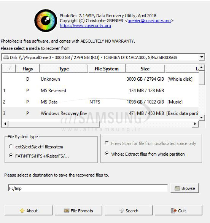Image resolution: width=210 pixels, height=223 pixels.
Task: Click the picture icon on File Formats button
Action: coord(67,210)
